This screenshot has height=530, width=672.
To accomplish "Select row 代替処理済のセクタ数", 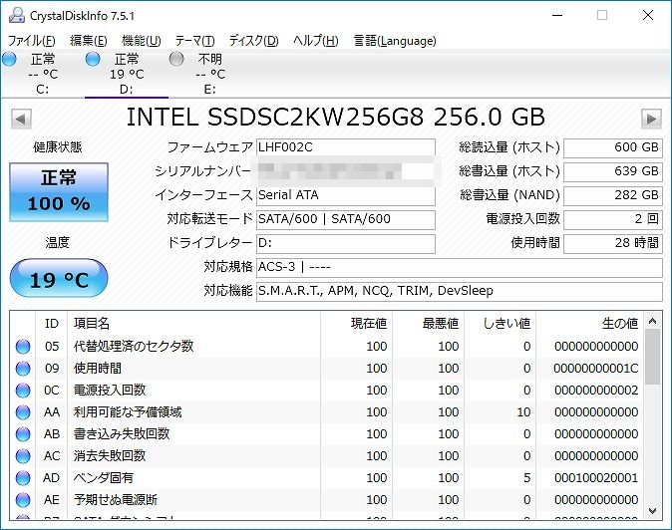I will (x=327, y=347).
